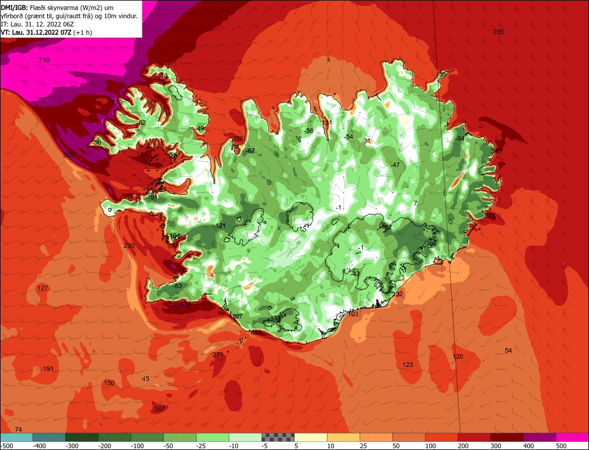Click the '230' value off the west coast
The image size is (589, 450).
pyautogui.click(x=129, y=246)
